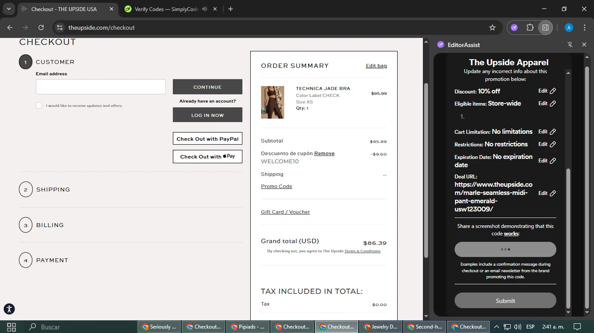This screenshot has height=333, width=594.
Task: Remove the WELCOME10 coupon
Action: coord(324,153)
